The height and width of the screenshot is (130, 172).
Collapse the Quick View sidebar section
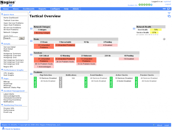[x=2, y=14]
